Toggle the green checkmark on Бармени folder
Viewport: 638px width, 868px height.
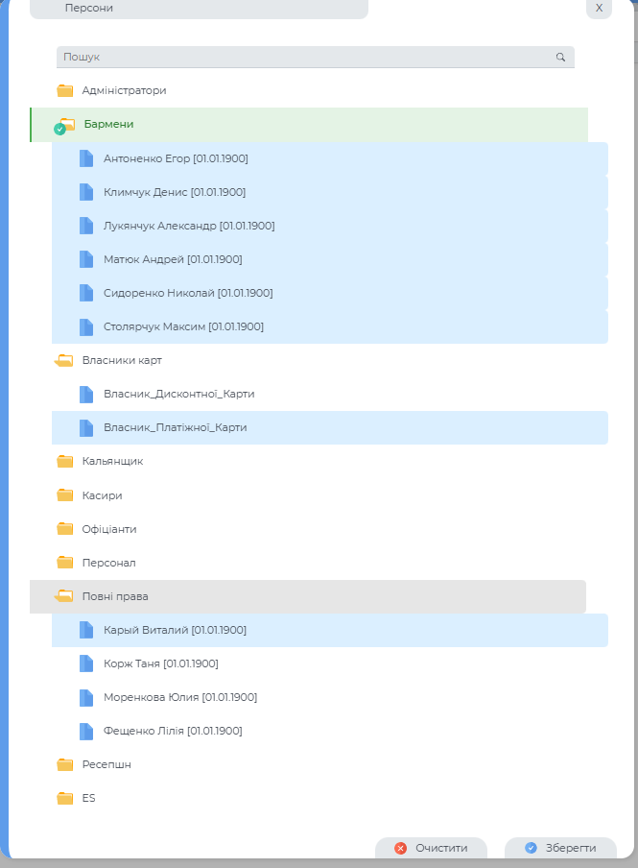tap(59, 129)
